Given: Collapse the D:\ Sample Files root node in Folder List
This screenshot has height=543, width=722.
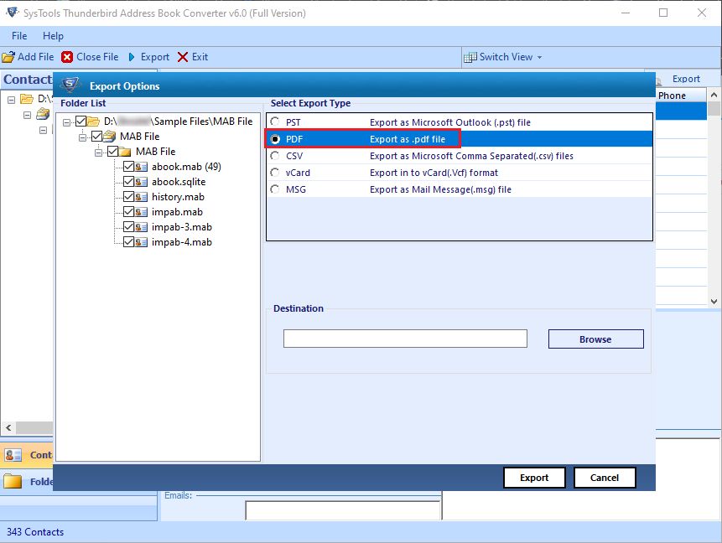Looking at the screenshot, I should pos(67,122).
